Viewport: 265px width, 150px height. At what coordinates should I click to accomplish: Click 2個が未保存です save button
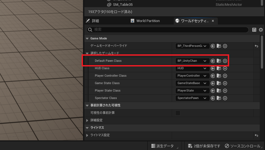click(204, 146)
